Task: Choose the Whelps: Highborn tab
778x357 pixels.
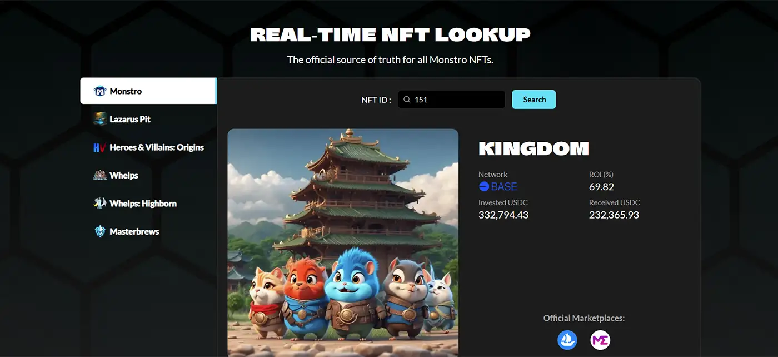Action: pos(148,204)
